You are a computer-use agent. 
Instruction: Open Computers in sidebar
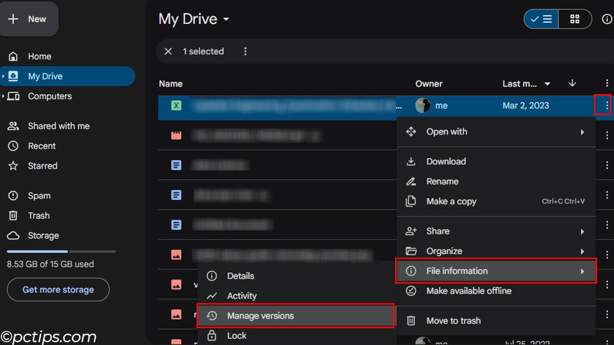tap(50, 96)
